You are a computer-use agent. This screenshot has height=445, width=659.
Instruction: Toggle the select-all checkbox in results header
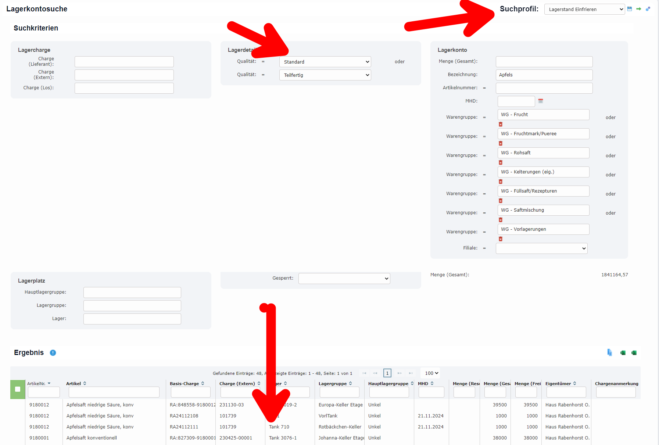[18, 389]
